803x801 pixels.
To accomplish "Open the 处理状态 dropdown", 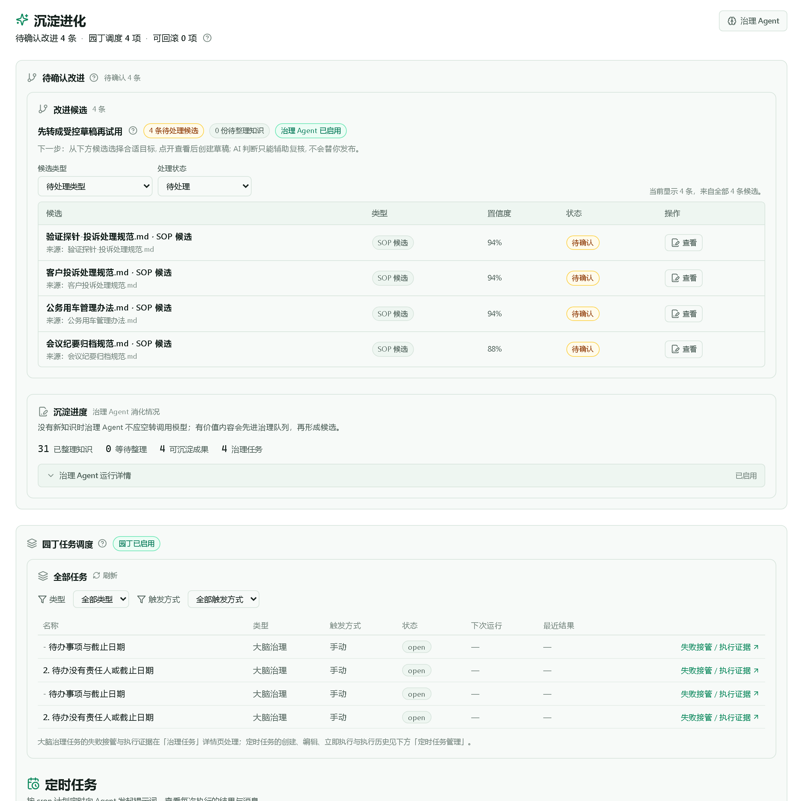I will 204,186.
